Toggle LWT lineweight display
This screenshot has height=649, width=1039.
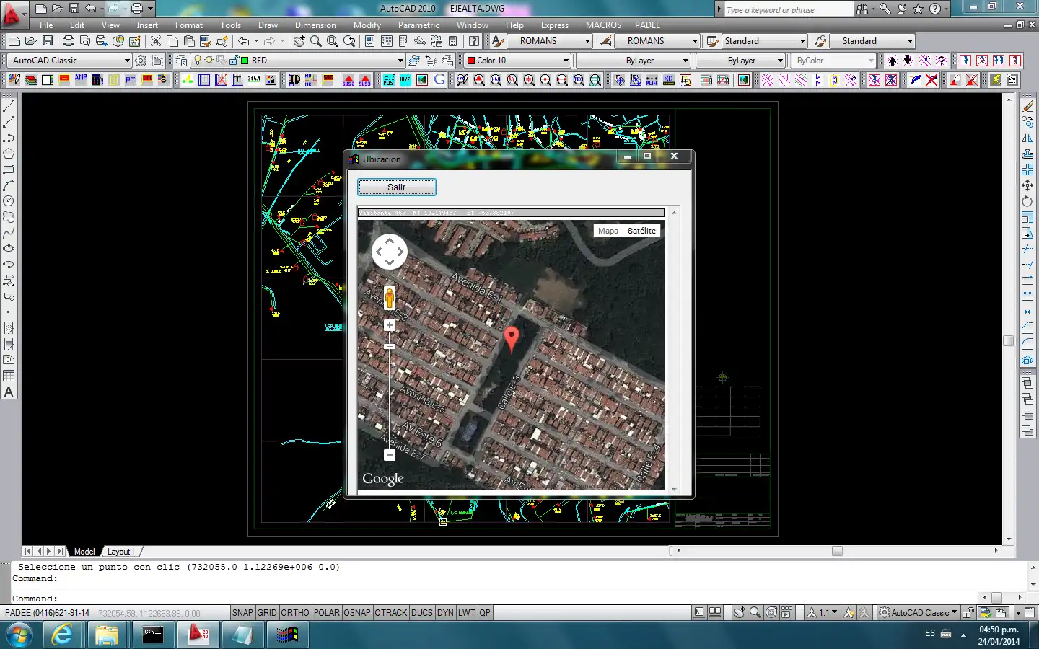point(467,613)
